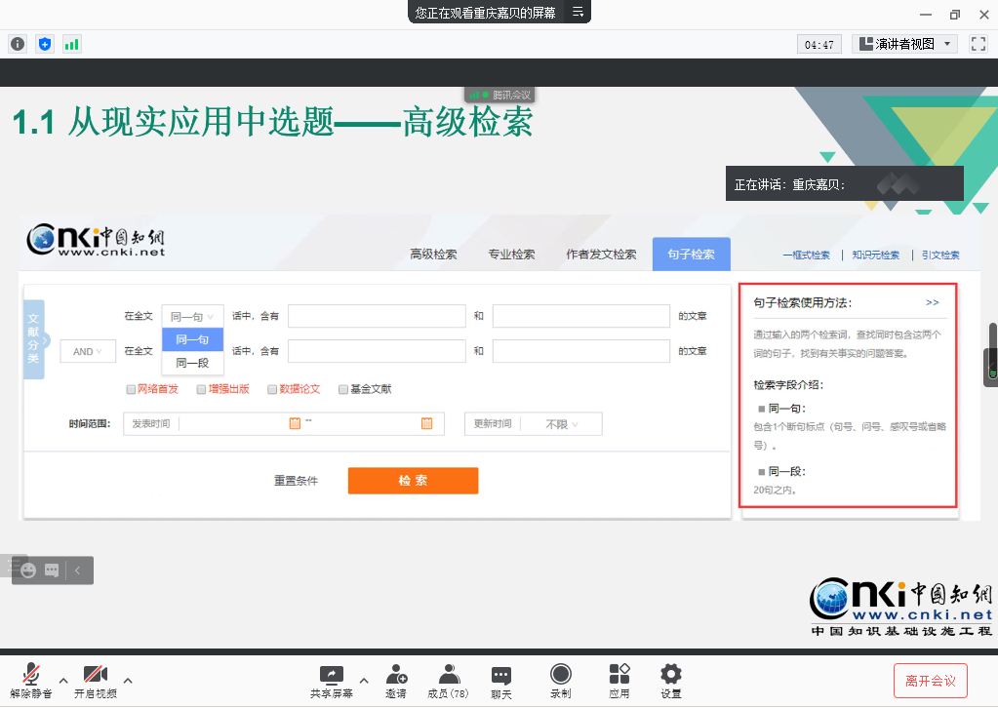This screenshot has width=998, height=708.
Task: Open the AND logic operator dropdown
Action: tap(88, 352)
